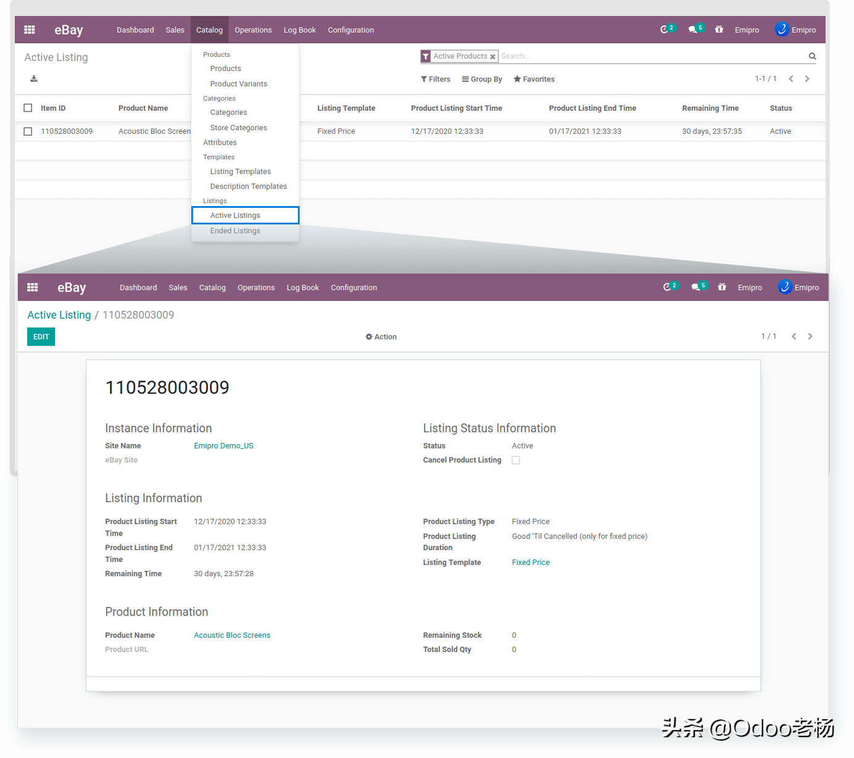Select Attributes menu entry
The width and height of the screenshot is (854, 758).
coord(220,142)
